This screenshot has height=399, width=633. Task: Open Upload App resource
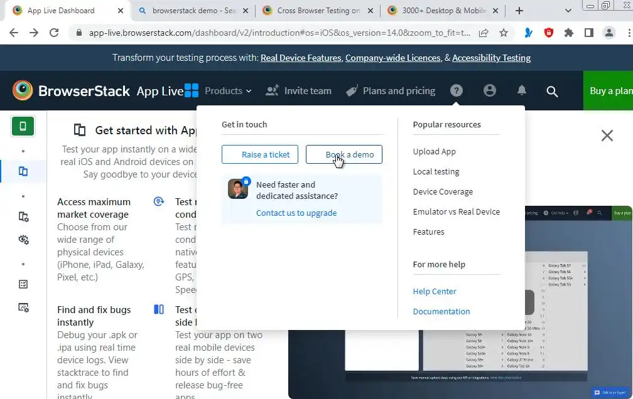pyautogui.click(x=435, y=152)
